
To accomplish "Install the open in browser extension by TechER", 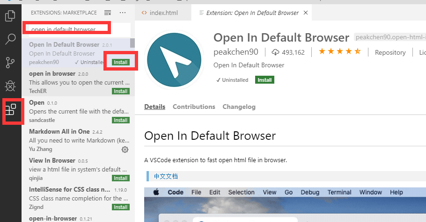I will click(121, 91).
